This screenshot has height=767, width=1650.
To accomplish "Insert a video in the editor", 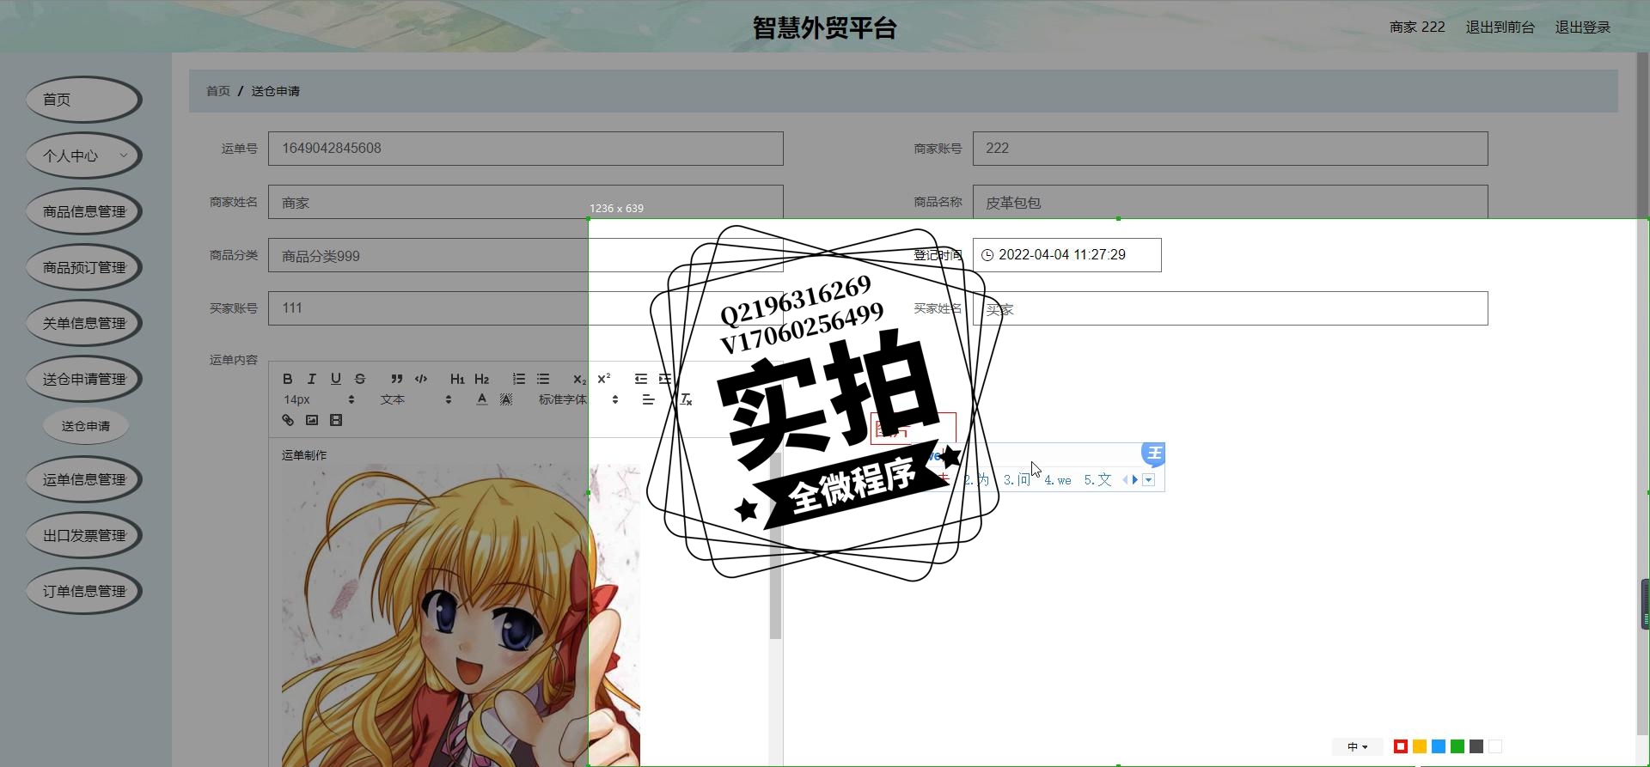I will [x=336, y=420].
